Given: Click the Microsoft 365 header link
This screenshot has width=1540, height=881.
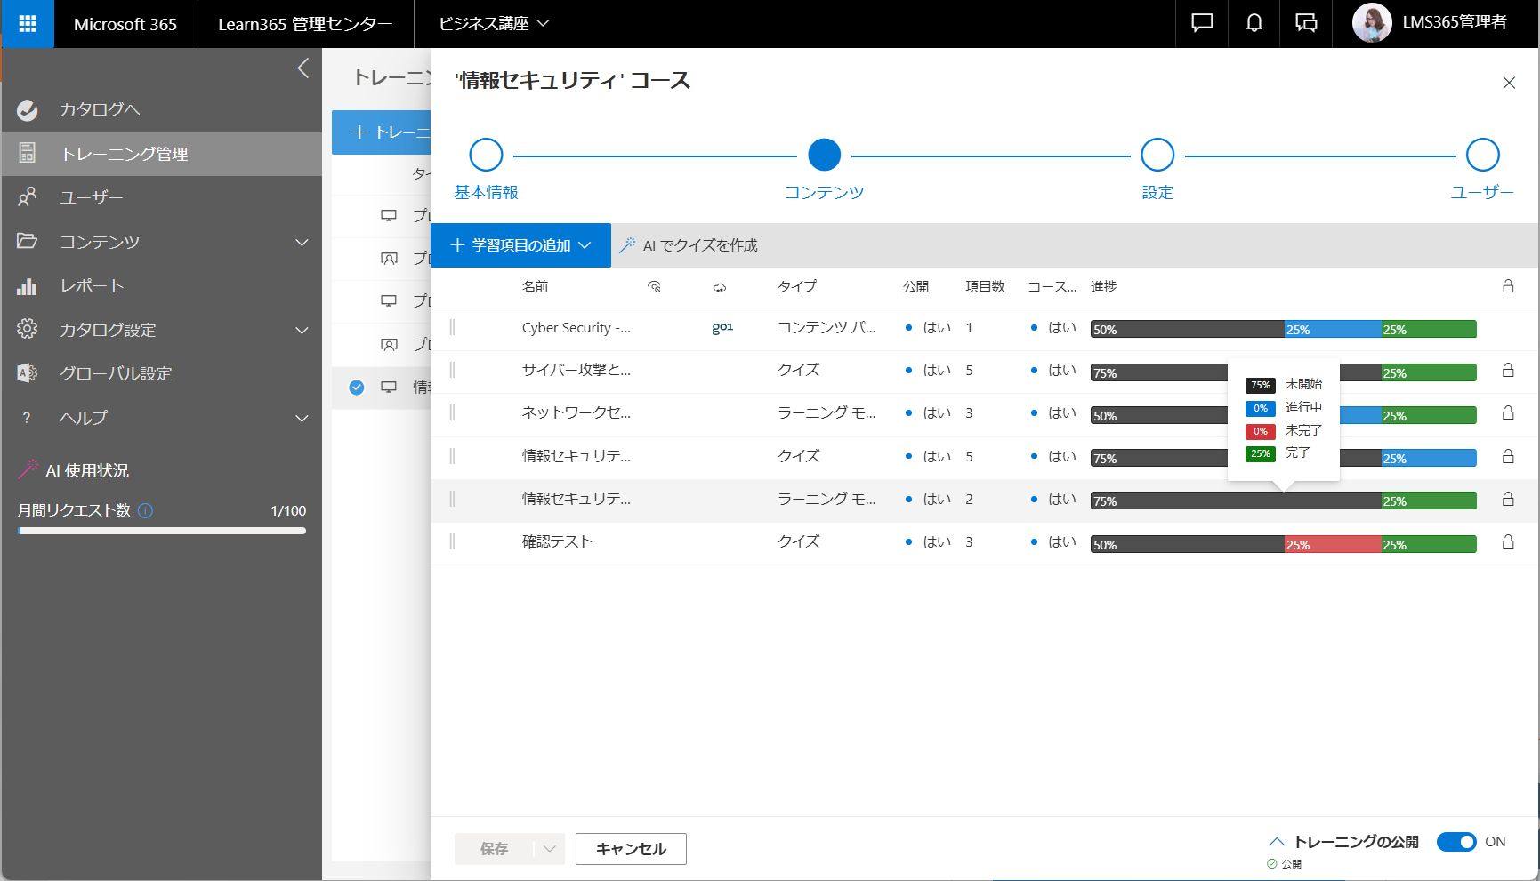Looking at the screenshot, I should pyautogui.click(x=125, y=24).
